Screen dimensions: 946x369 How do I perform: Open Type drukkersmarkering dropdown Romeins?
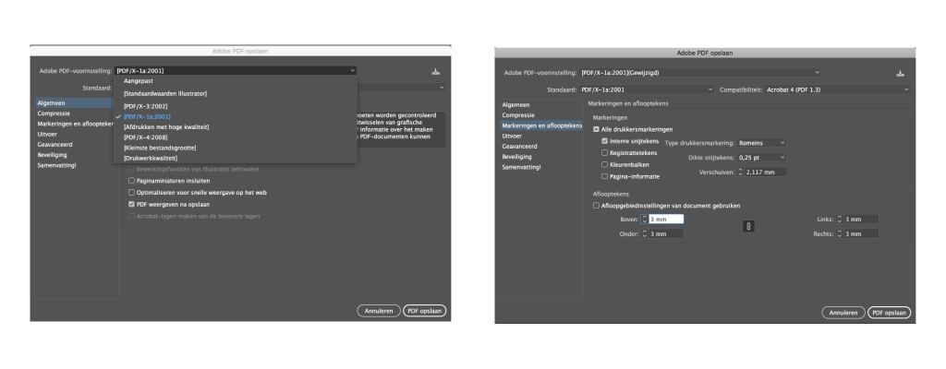[761, 143]
